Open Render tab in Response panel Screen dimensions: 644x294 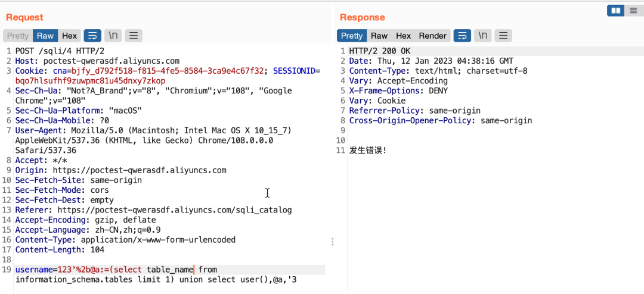click(432, 36)
